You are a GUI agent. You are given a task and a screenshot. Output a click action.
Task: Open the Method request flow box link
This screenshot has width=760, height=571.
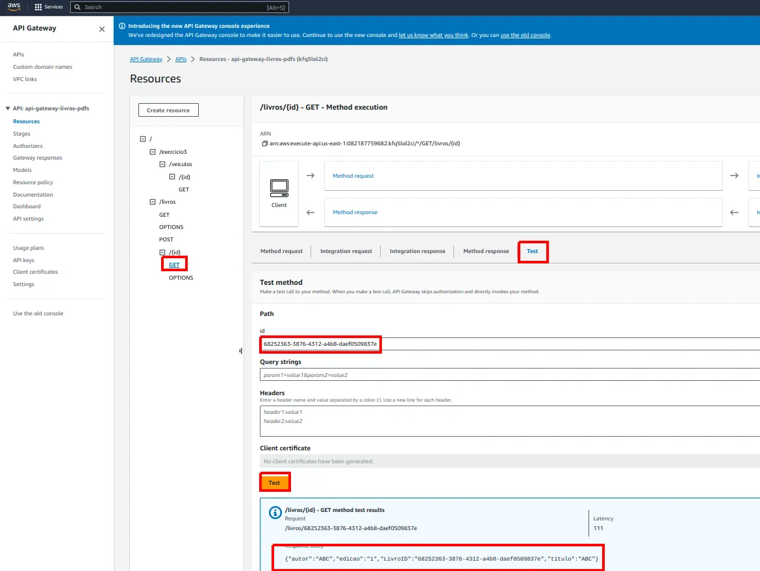(353, 176)
